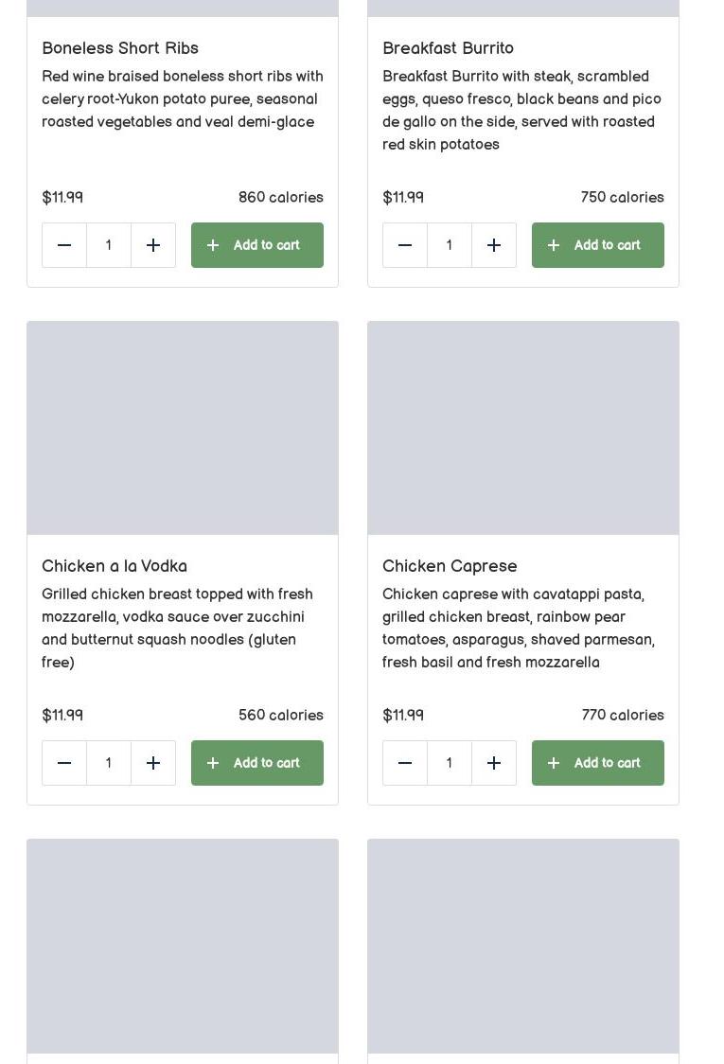Add Breakfast Burrito to cart

(598, 245)
